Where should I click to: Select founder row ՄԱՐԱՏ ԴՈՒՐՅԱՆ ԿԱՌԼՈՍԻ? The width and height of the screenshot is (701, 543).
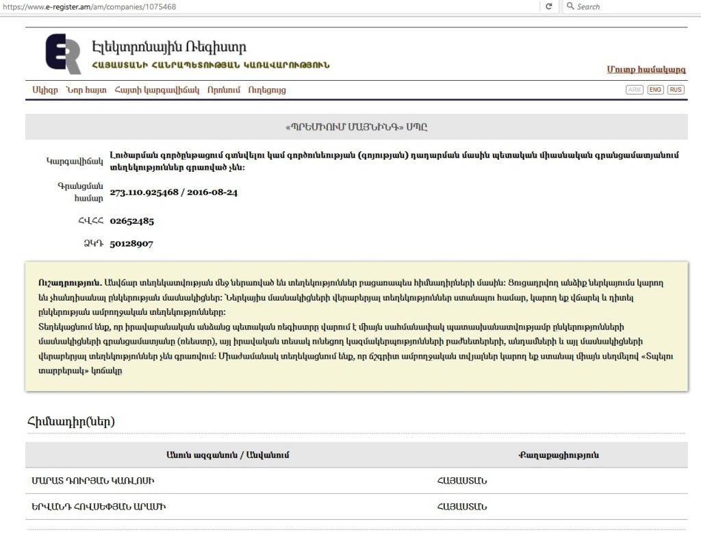click(x=356, y=481)
